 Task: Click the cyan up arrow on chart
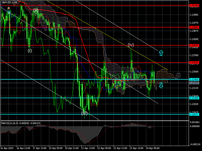161,53
